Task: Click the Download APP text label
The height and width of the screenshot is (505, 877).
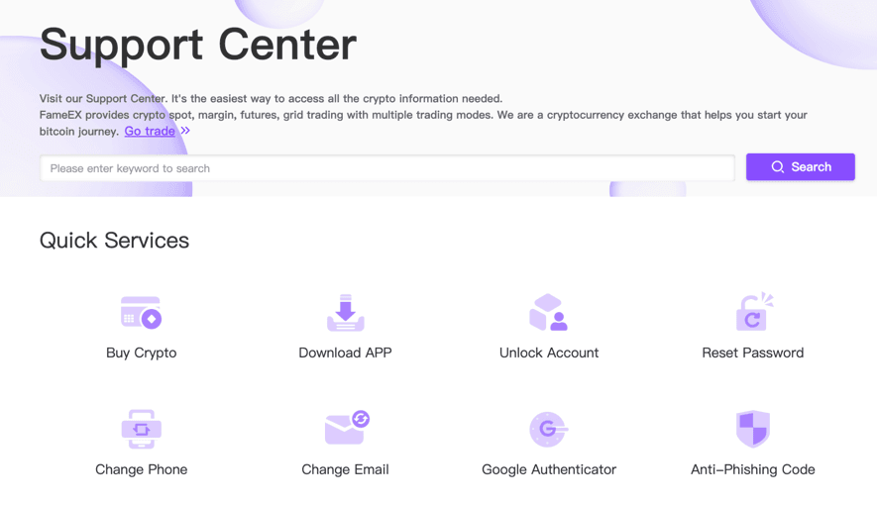Action: click(x=345, y=353)
